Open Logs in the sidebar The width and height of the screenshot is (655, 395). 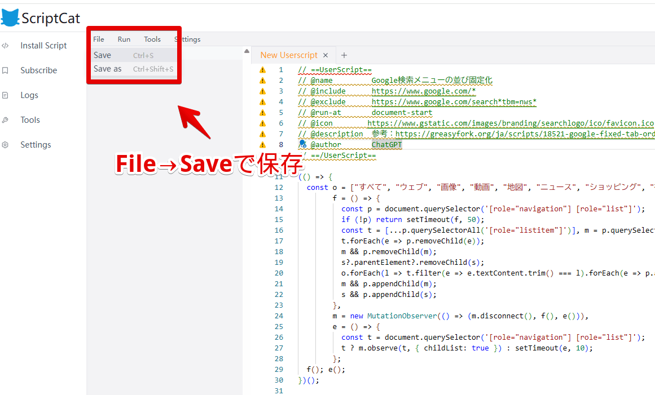pos(29,95)
